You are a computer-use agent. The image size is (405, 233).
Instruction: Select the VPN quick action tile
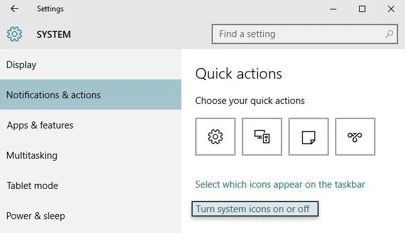tap(355, 137)
